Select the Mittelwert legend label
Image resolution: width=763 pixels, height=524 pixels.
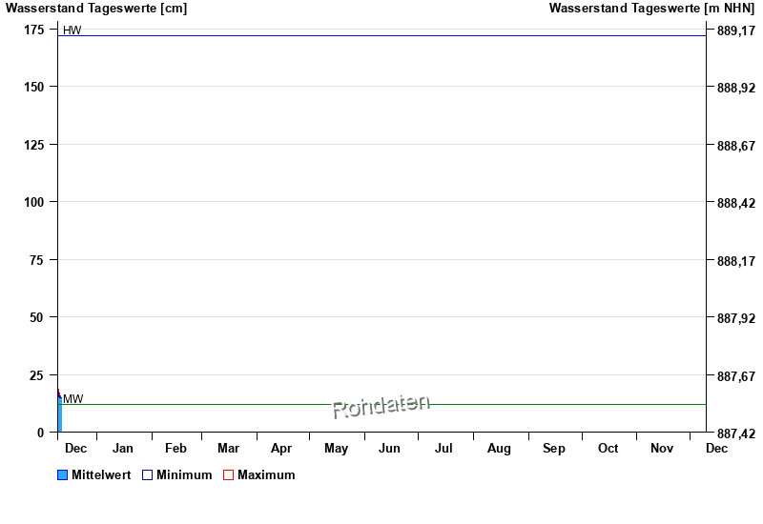(x=101, y=475)
